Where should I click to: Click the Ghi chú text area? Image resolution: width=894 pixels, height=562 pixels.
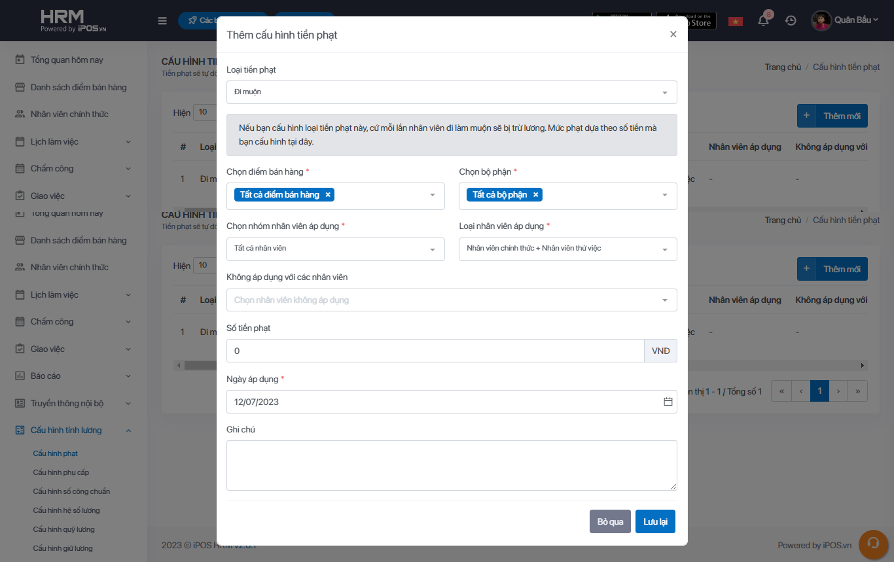tap(452, 465)
